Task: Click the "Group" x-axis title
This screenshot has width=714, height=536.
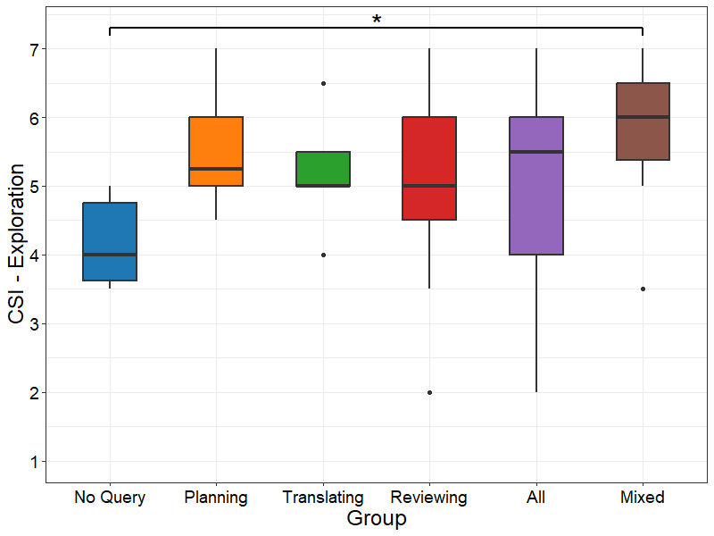Action: pos(377,519)
